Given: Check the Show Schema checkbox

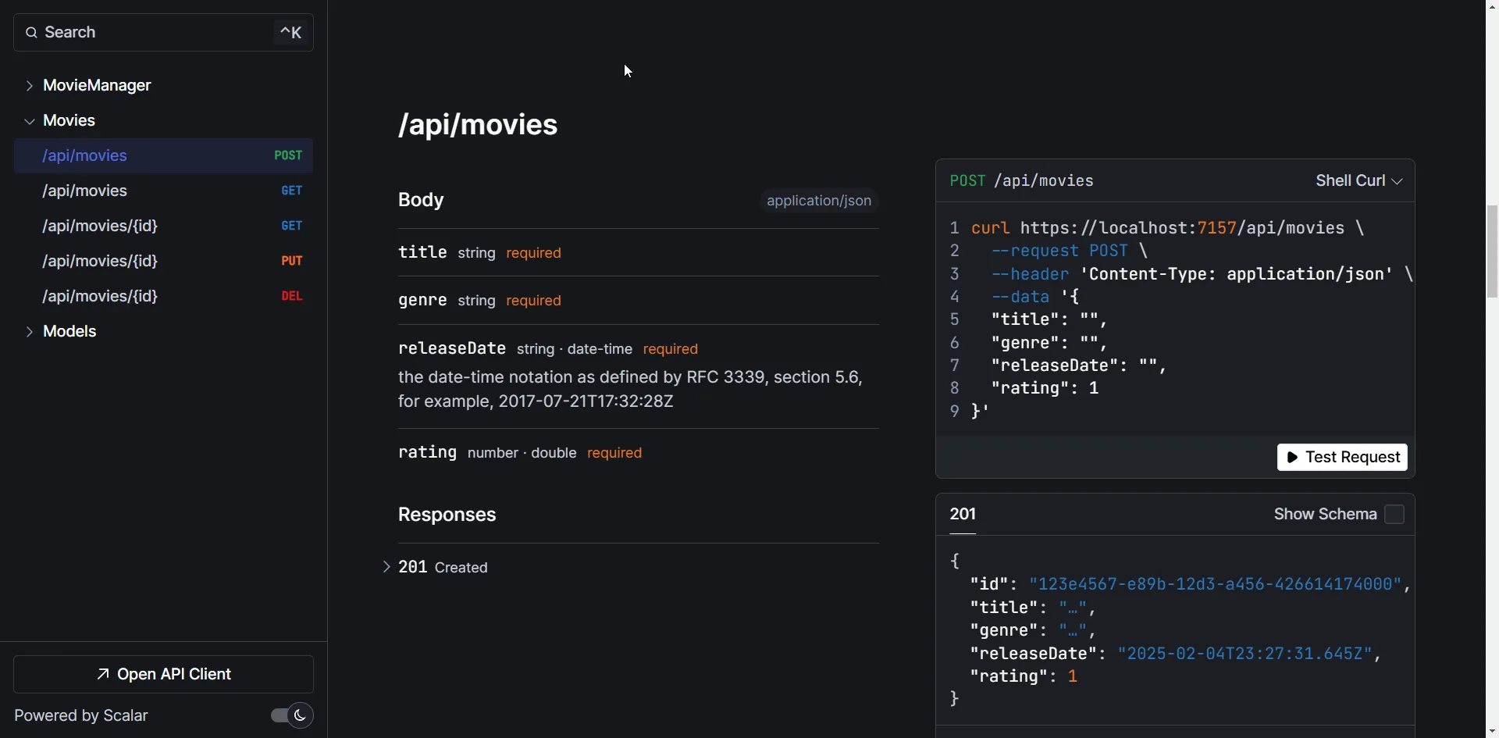Looking at the screenshot, I should pos(1394,515).
